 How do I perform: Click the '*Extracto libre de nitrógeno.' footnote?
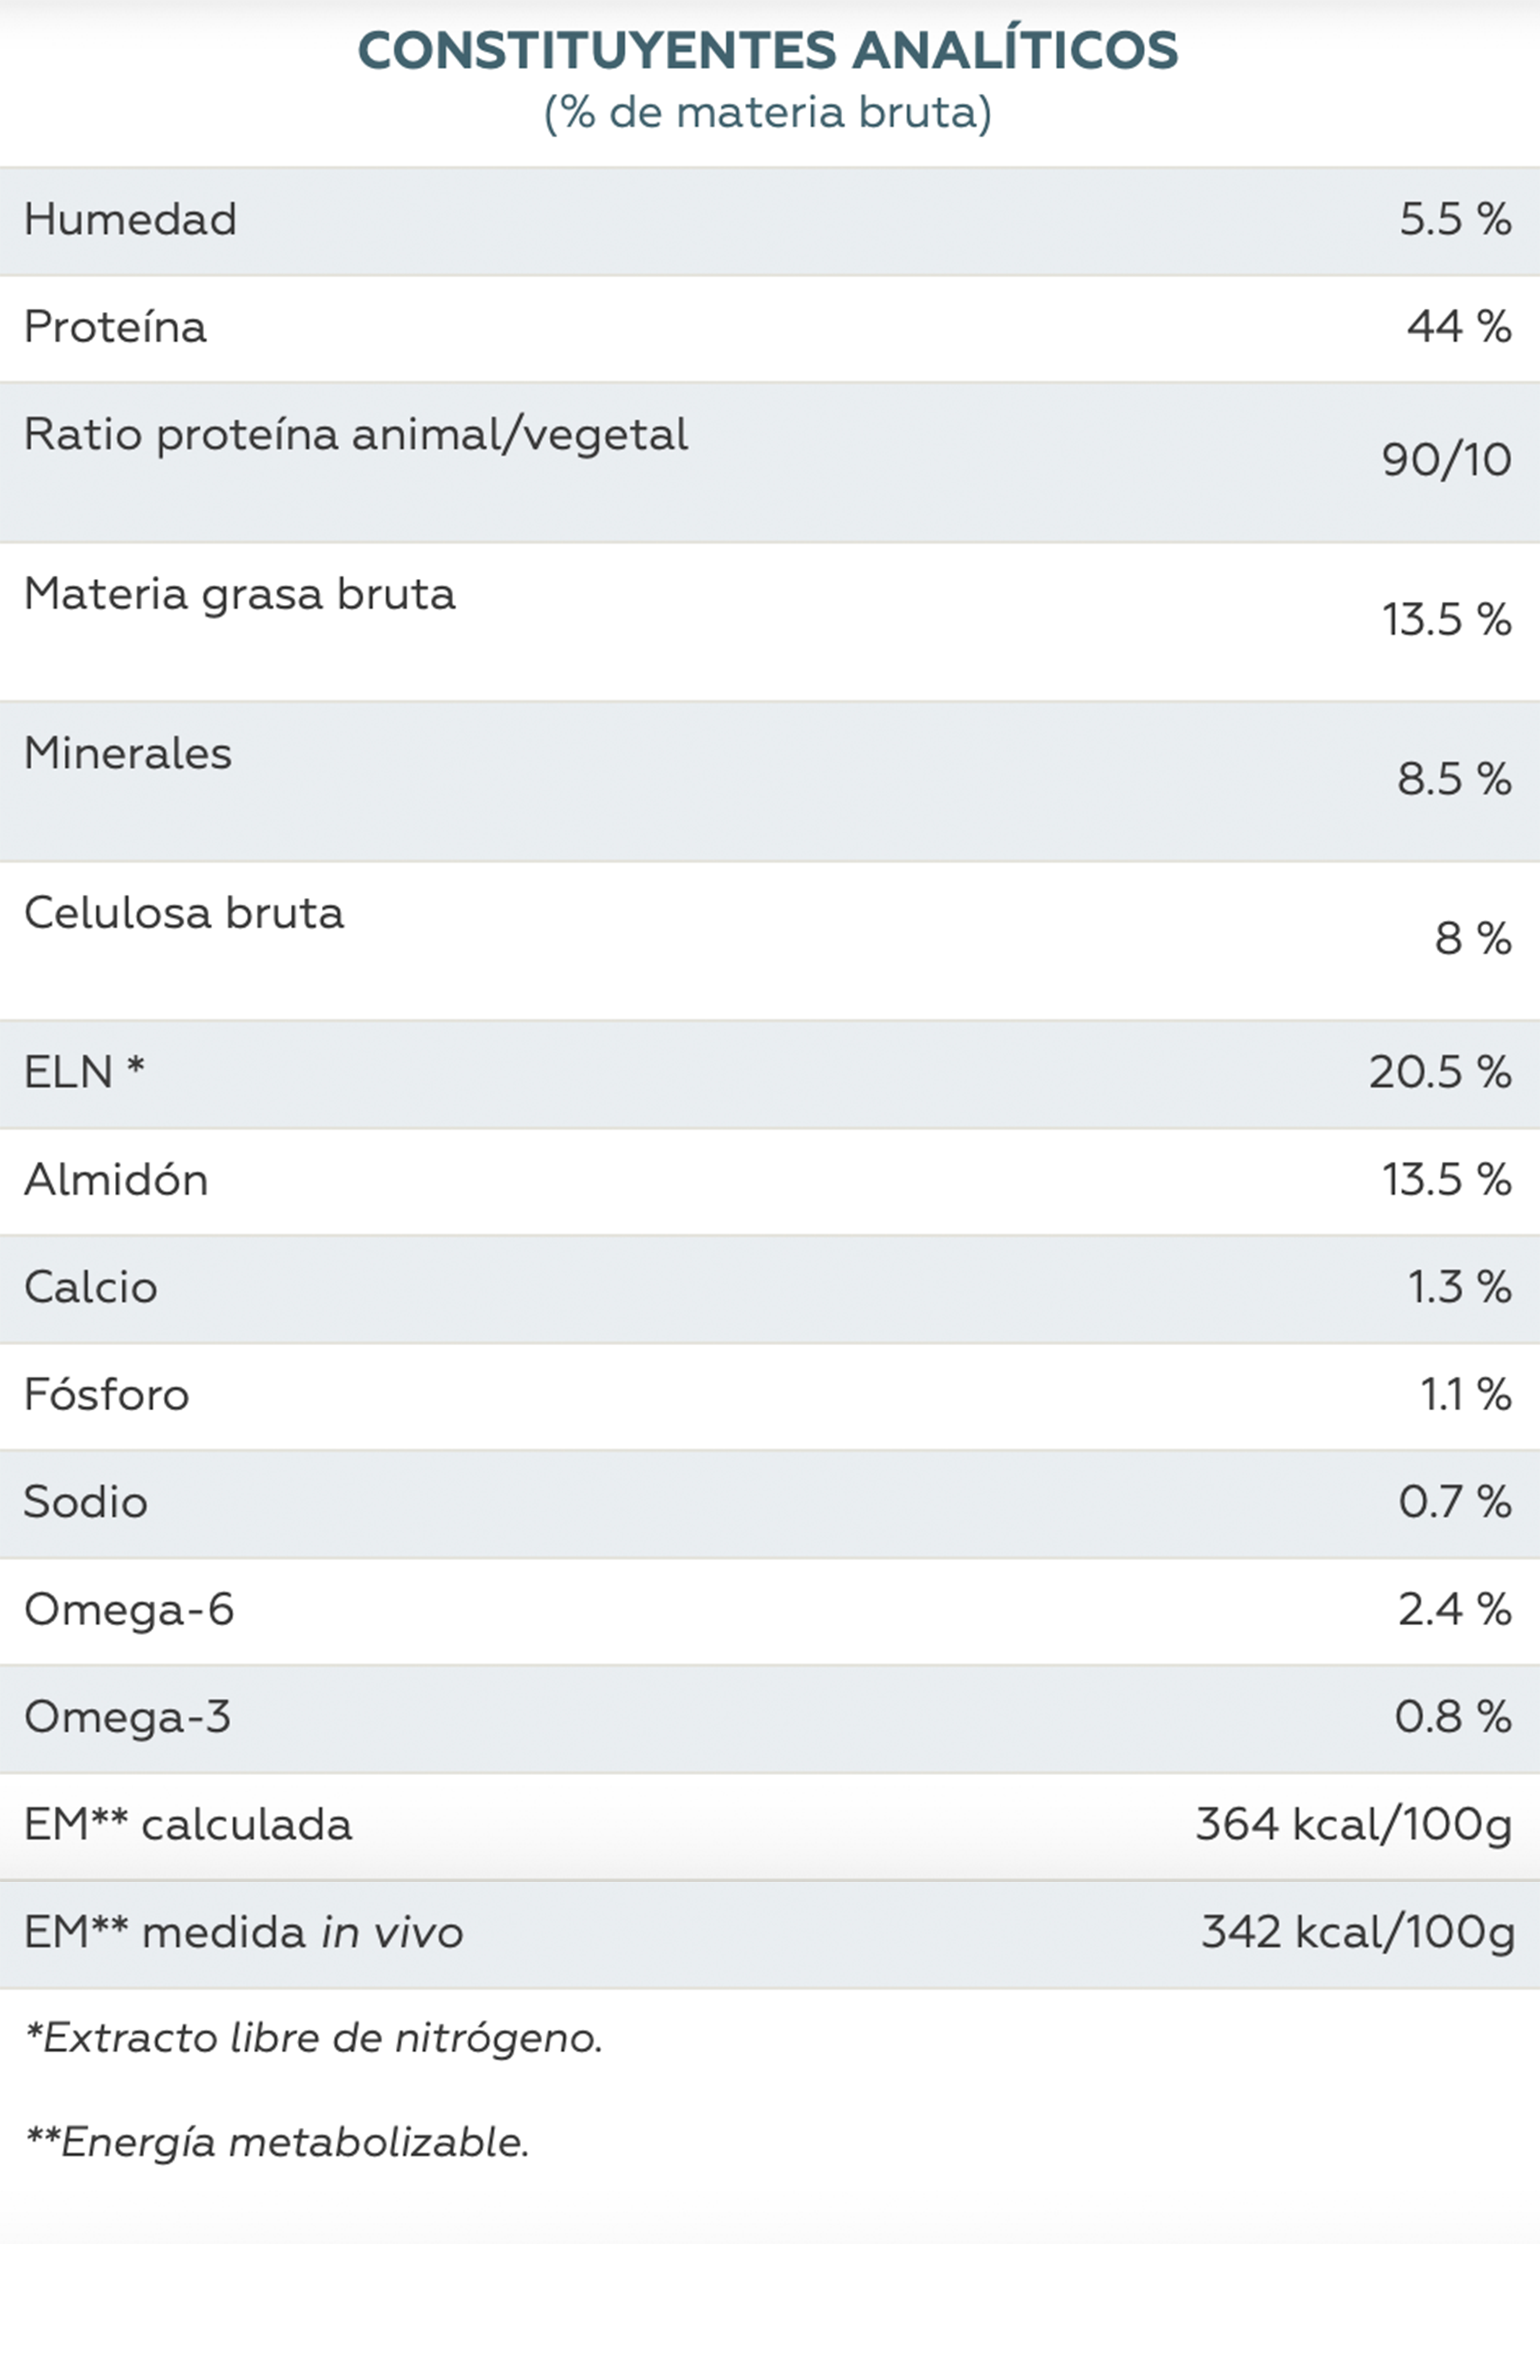(x=314, y=2038)
